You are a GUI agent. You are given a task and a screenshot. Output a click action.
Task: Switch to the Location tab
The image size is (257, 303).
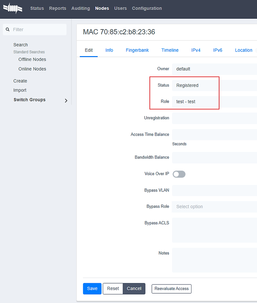click(x=244, y=50)
